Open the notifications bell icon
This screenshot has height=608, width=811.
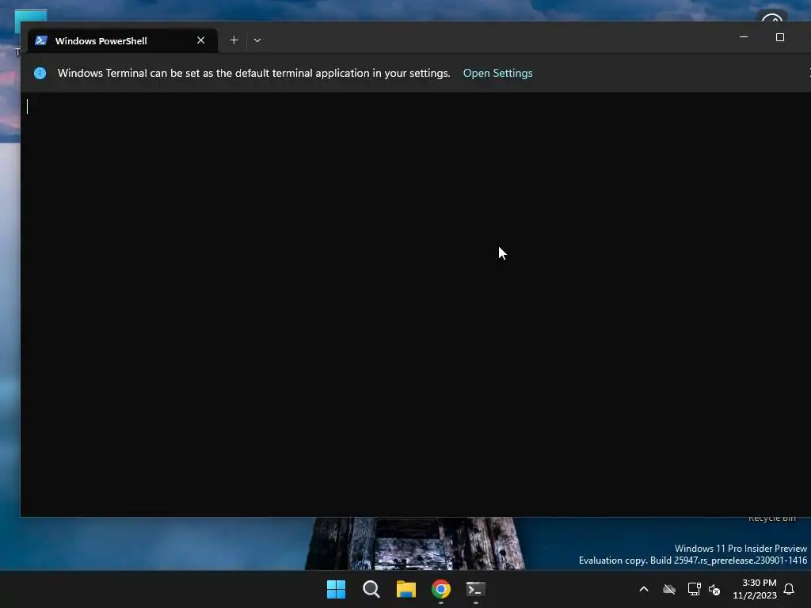[x=789, y=589]
